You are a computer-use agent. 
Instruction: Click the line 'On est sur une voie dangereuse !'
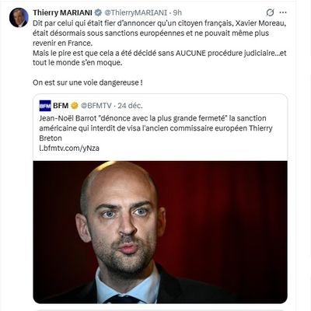click(x=88, y=82)
